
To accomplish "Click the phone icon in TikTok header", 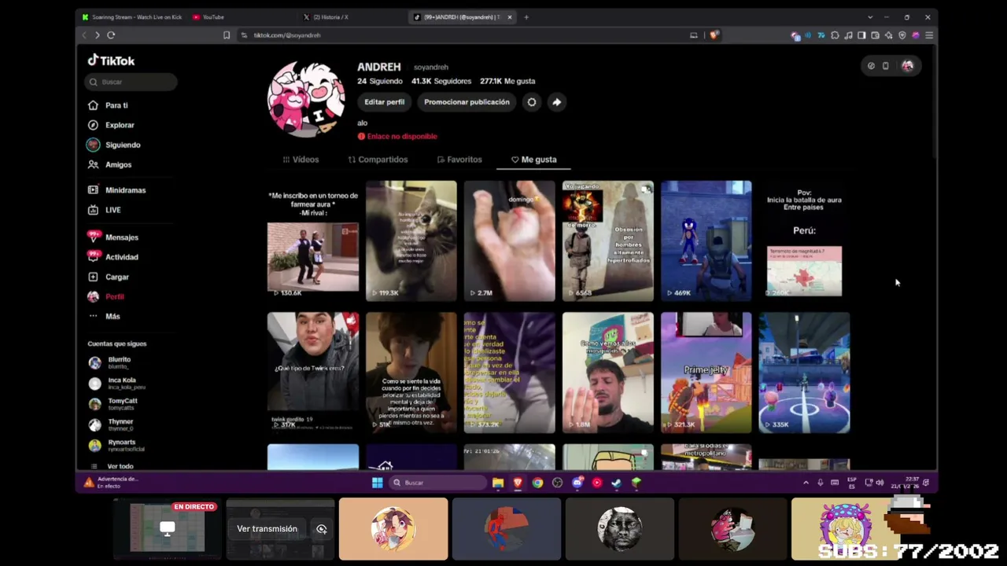I will 885,66.
